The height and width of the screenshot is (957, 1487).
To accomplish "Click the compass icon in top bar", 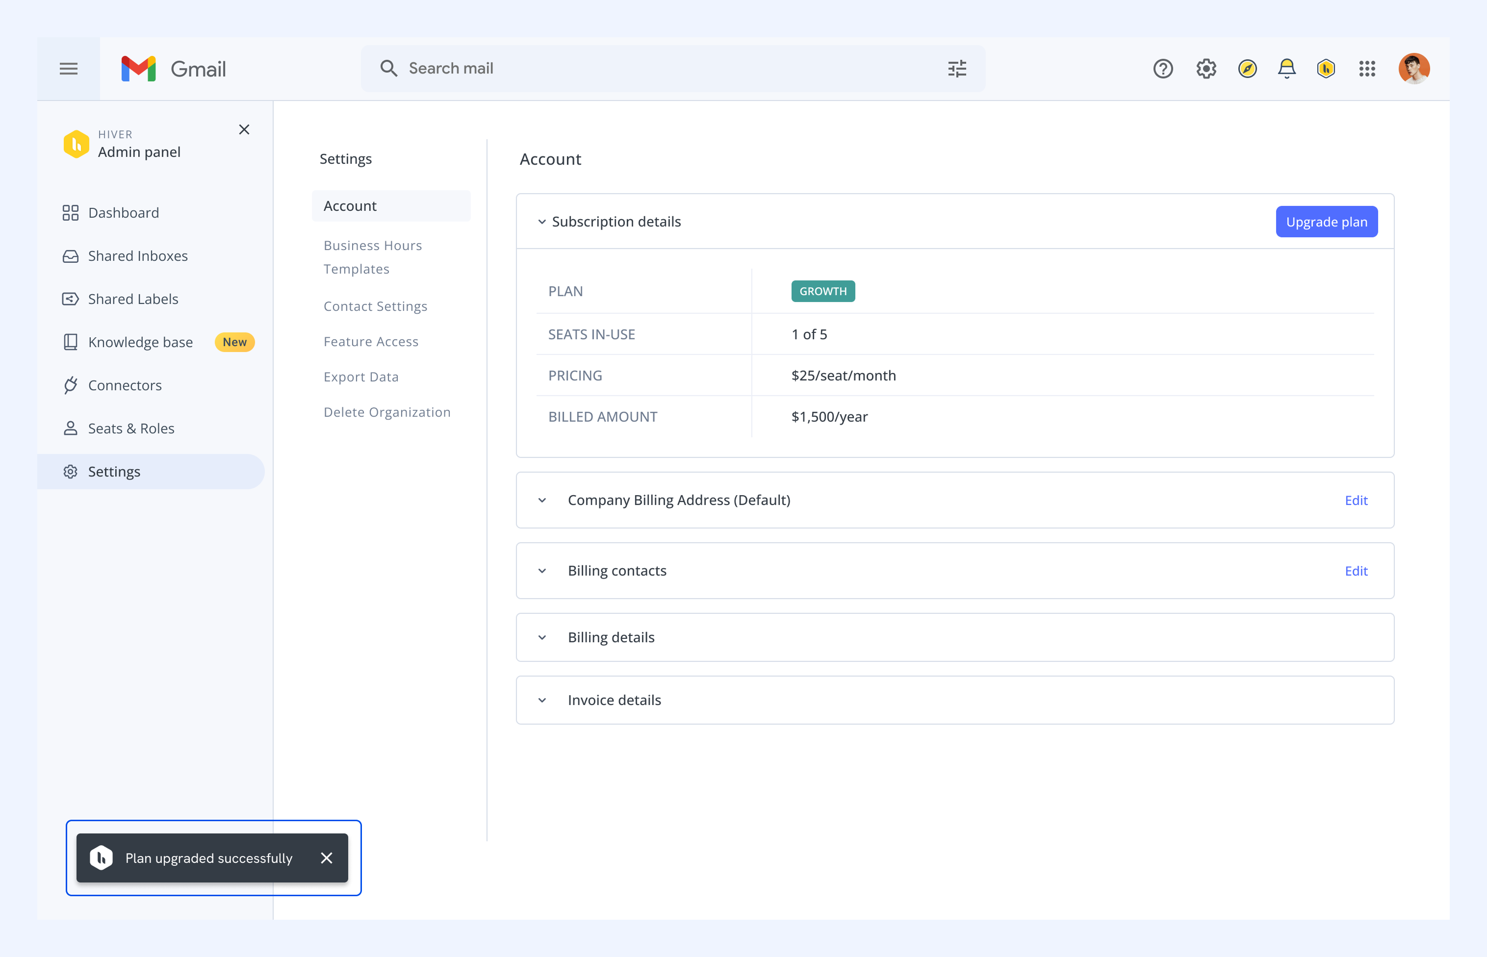I will [1247, 68].
